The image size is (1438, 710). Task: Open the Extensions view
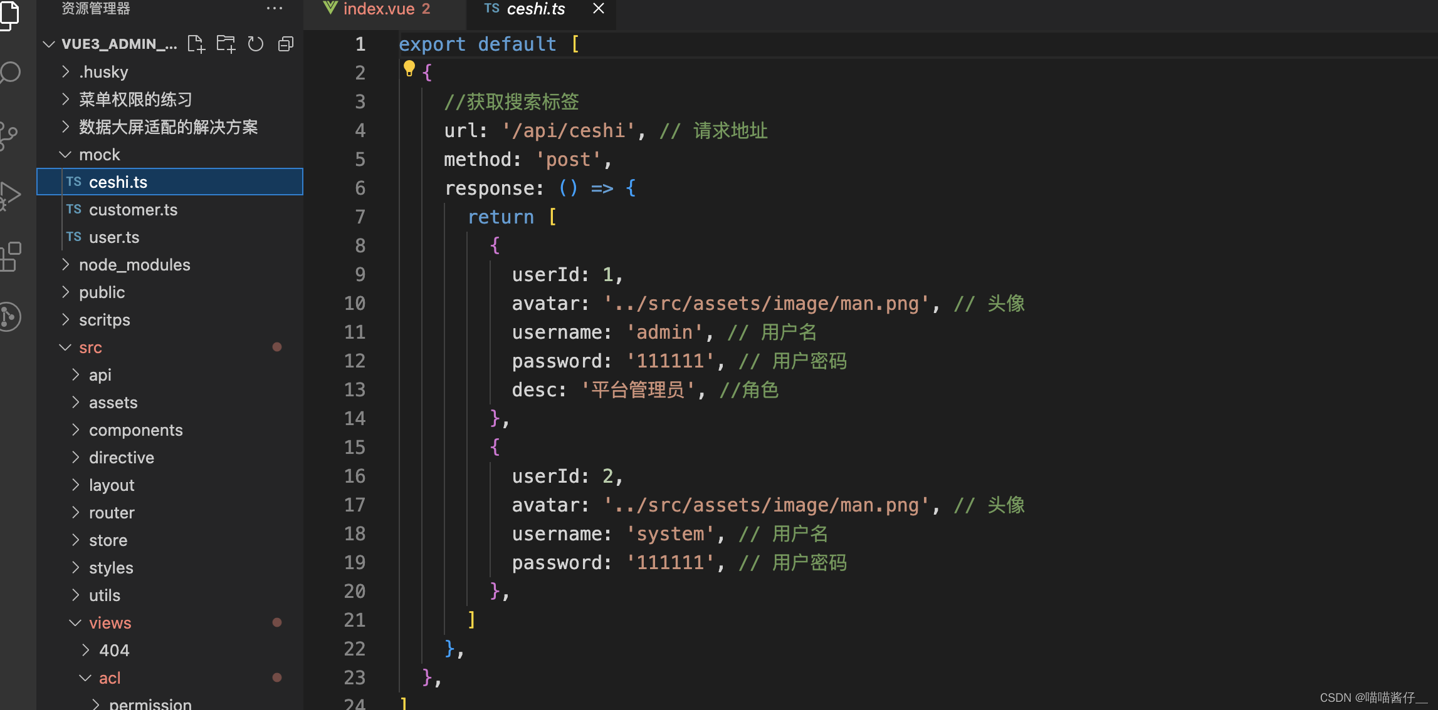pyautogui.click(x=10, y=257)
